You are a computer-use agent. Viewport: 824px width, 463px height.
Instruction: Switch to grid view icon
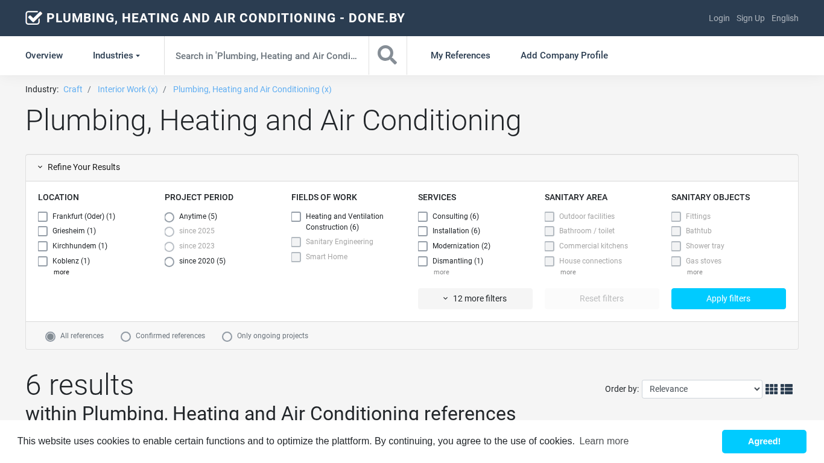772,389
